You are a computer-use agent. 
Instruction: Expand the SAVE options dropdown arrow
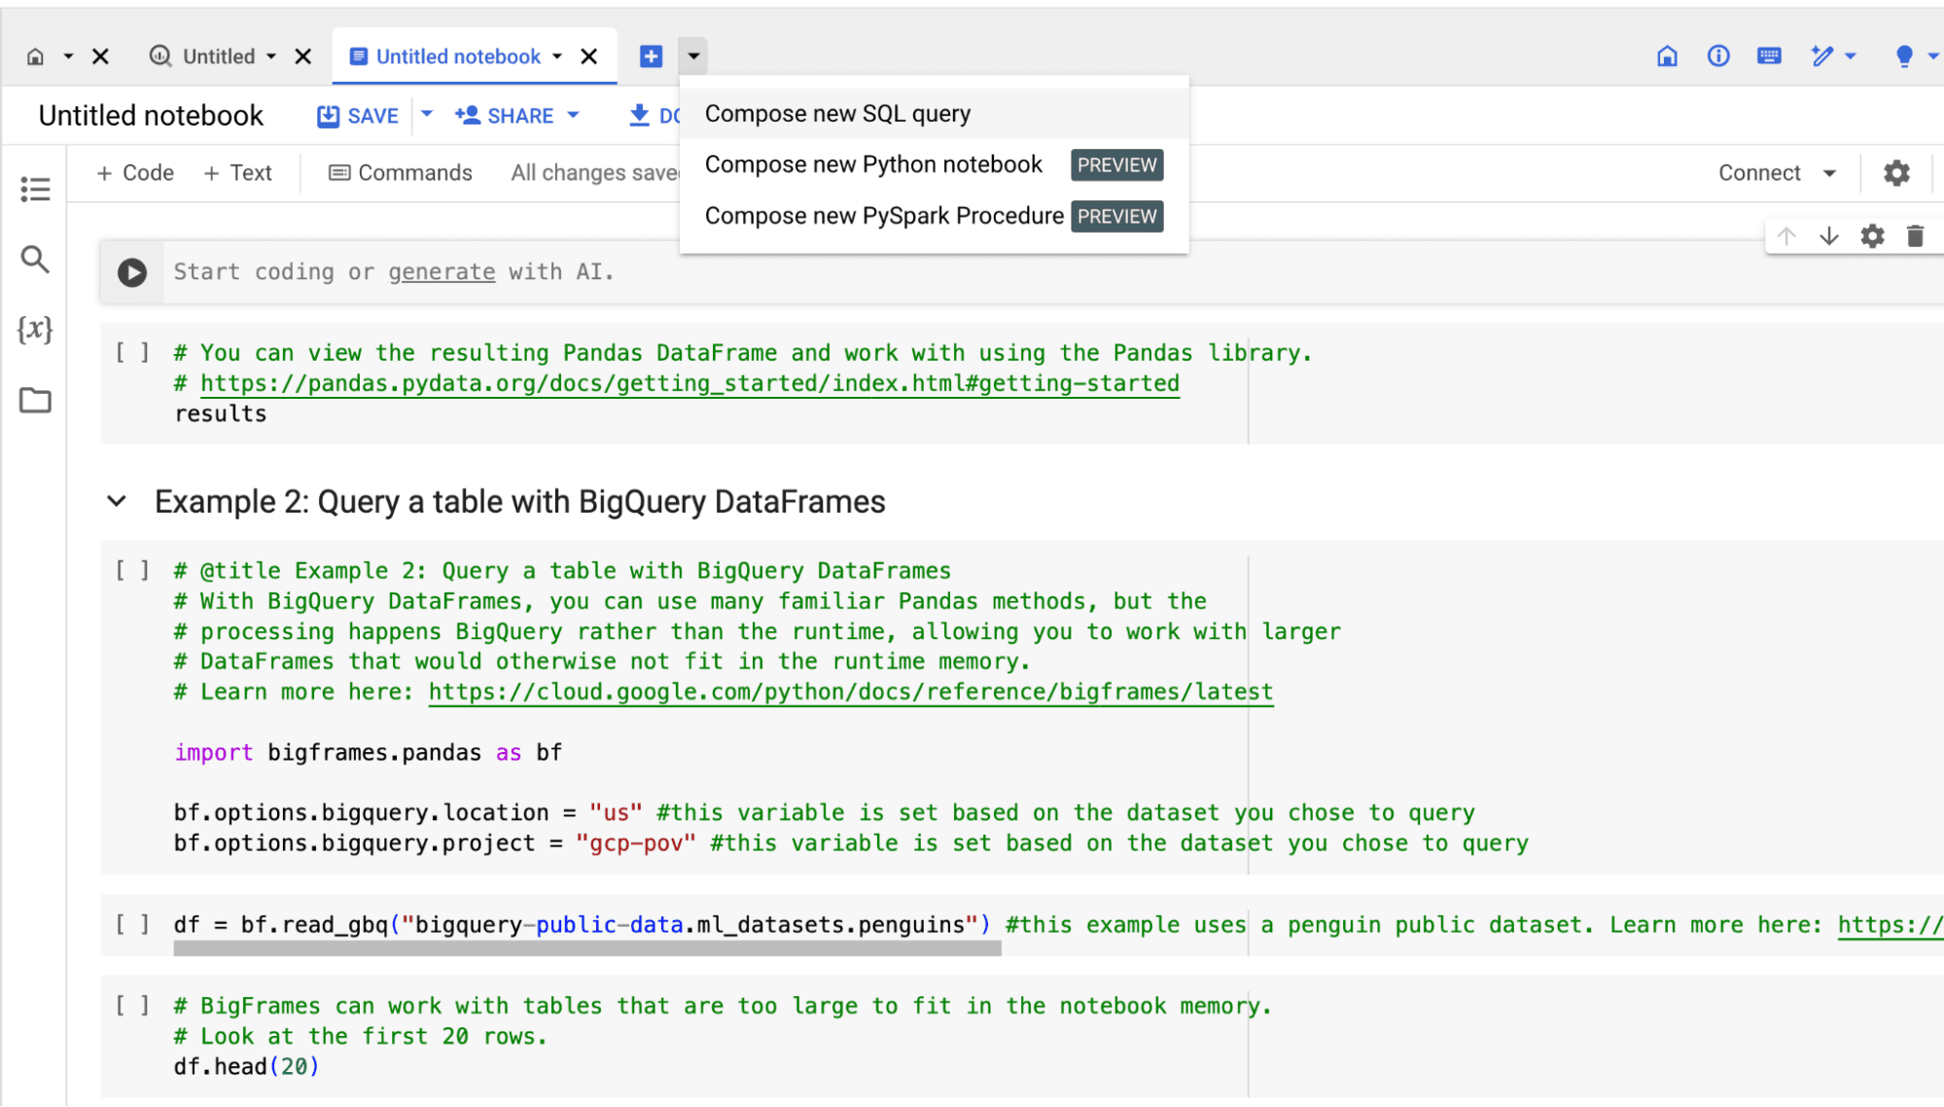pos(427,115)
